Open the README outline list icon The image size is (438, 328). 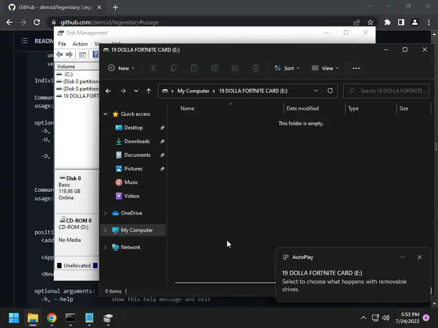pyautogui.click(x=24, y=41)
